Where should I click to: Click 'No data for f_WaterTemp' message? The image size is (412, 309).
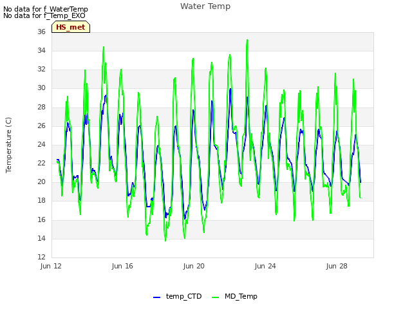tap(46, 9)
